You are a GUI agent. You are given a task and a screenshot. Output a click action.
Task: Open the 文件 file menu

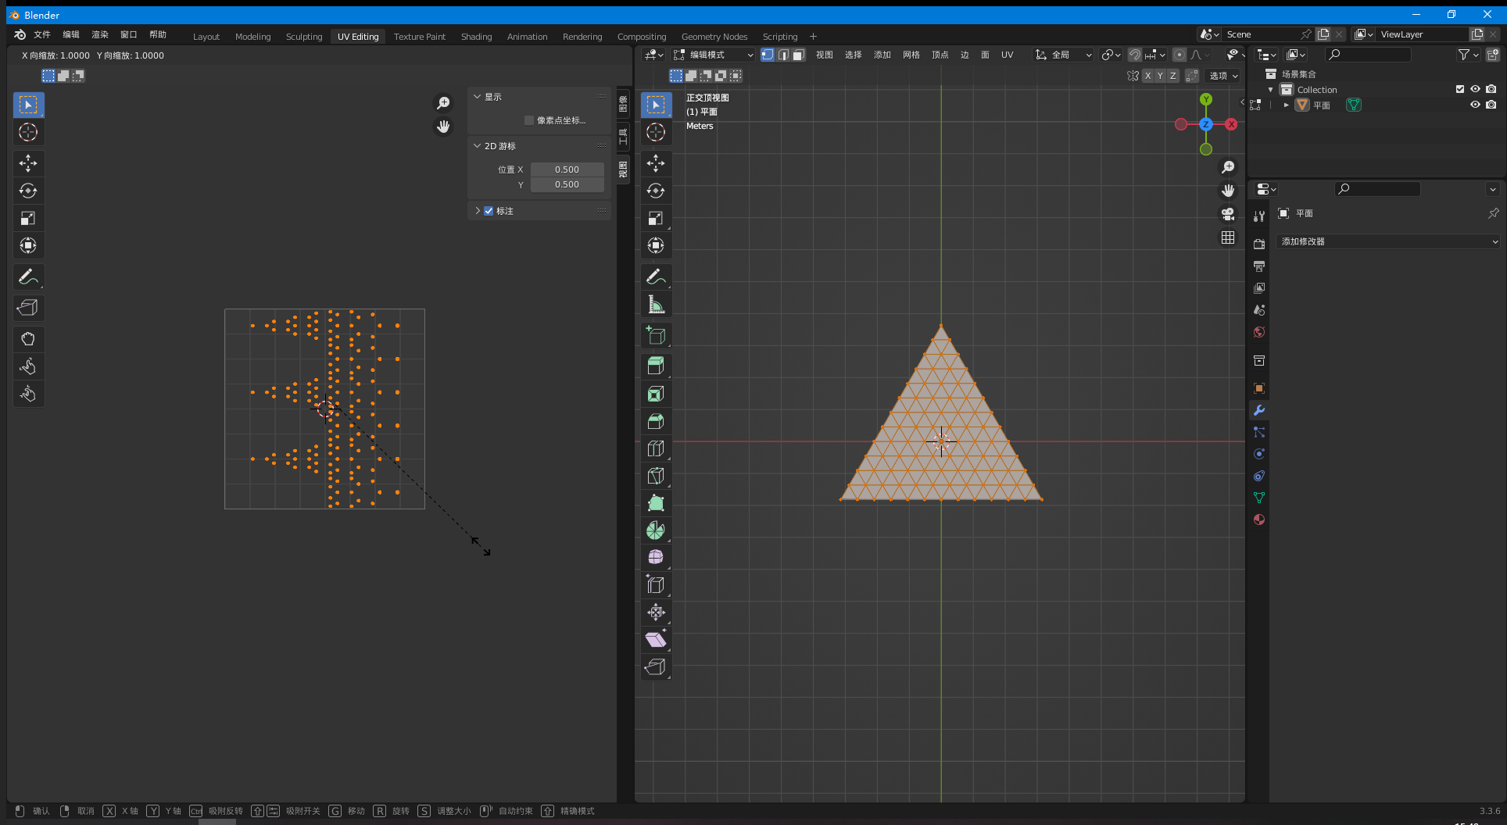point(42,34)
